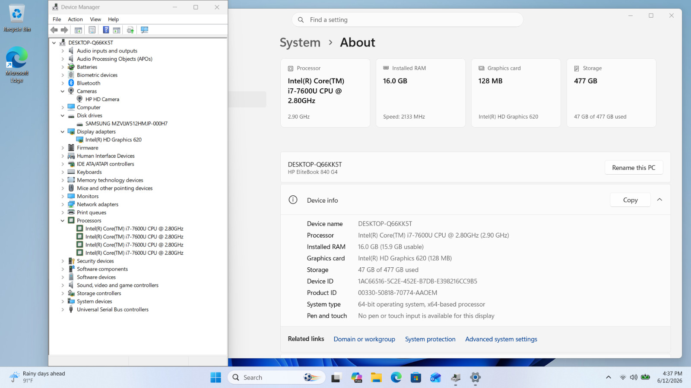
Task: Click the Batteries category icon
Action: [x=71, y=67]
